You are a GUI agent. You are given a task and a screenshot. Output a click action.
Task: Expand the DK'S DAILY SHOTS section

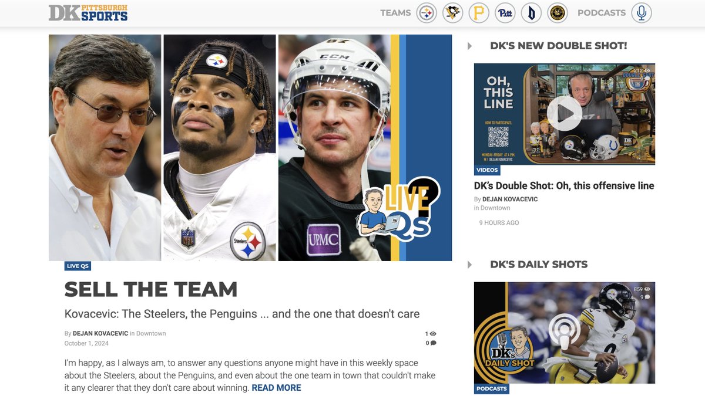tap(469, 264)
